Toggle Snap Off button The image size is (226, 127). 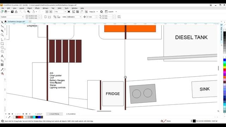[x=86, y=12]
